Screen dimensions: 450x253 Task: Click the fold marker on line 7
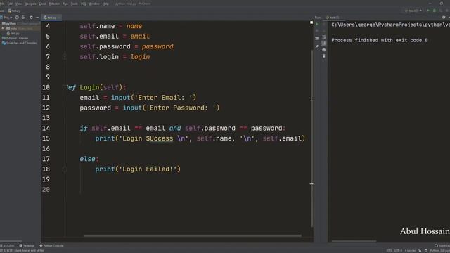[65, 57]
